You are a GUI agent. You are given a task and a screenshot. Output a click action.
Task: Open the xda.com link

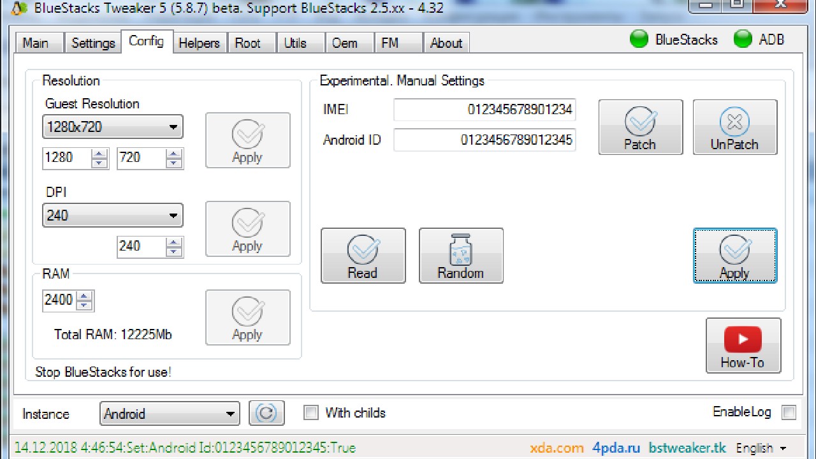tap(557, 448)
